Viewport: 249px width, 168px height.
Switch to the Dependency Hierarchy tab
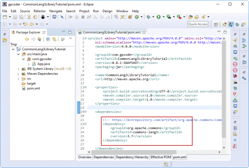(x=132, y=157)
